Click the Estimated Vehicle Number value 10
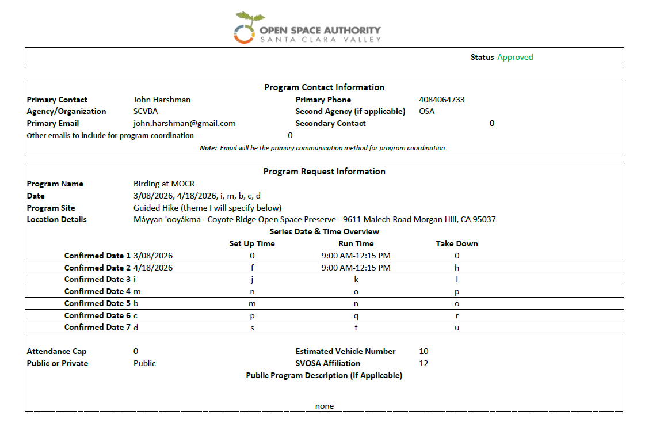 [x=424, y=351]
